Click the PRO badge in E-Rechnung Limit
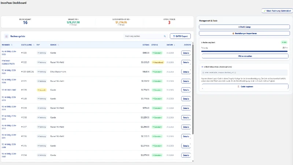Screen dimensions: 293x165 (x=284, y=43)
